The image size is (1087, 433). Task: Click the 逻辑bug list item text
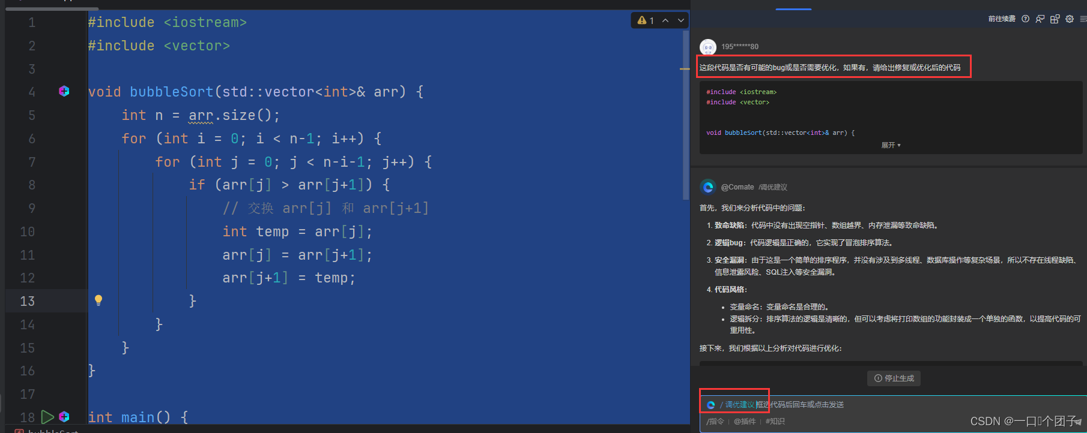[804, 243]
